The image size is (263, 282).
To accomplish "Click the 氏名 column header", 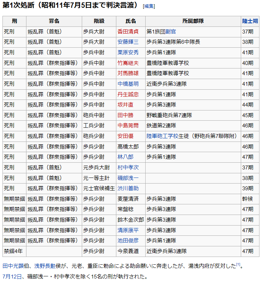I will 131,21.
